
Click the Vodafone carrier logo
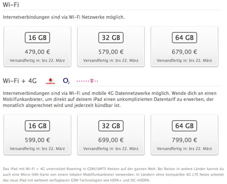pos(50,81)
